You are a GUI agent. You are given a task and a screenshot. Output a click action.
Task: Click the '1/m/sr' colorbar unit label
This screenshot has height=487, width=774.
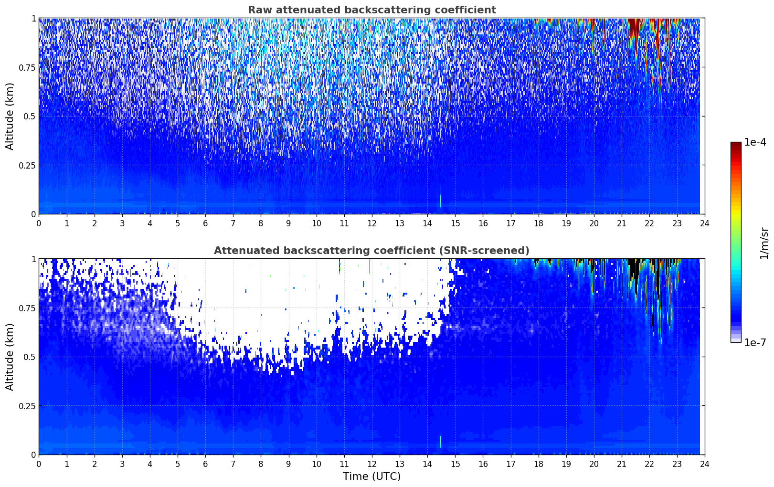pyautogui.click(x=764, y=243)
